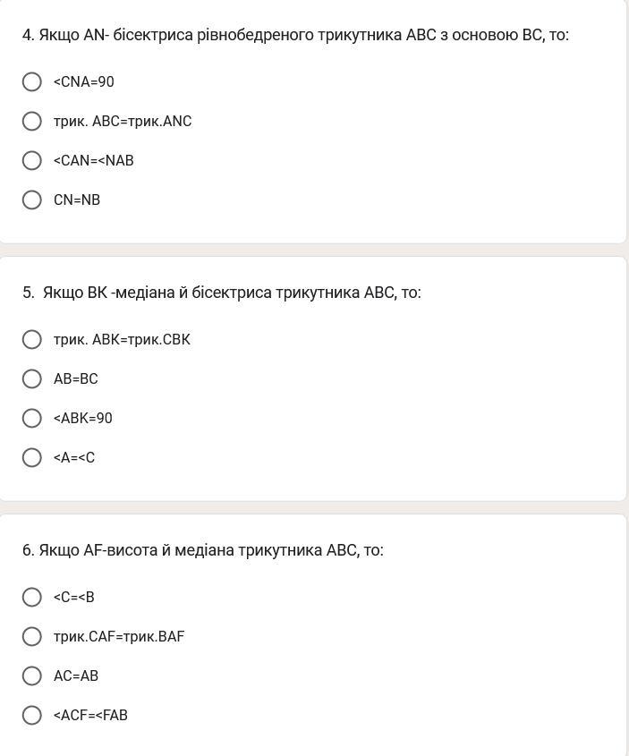The image size is (629, 756).
Task: Click the AB=BC label text
Action: click(76, 379)
